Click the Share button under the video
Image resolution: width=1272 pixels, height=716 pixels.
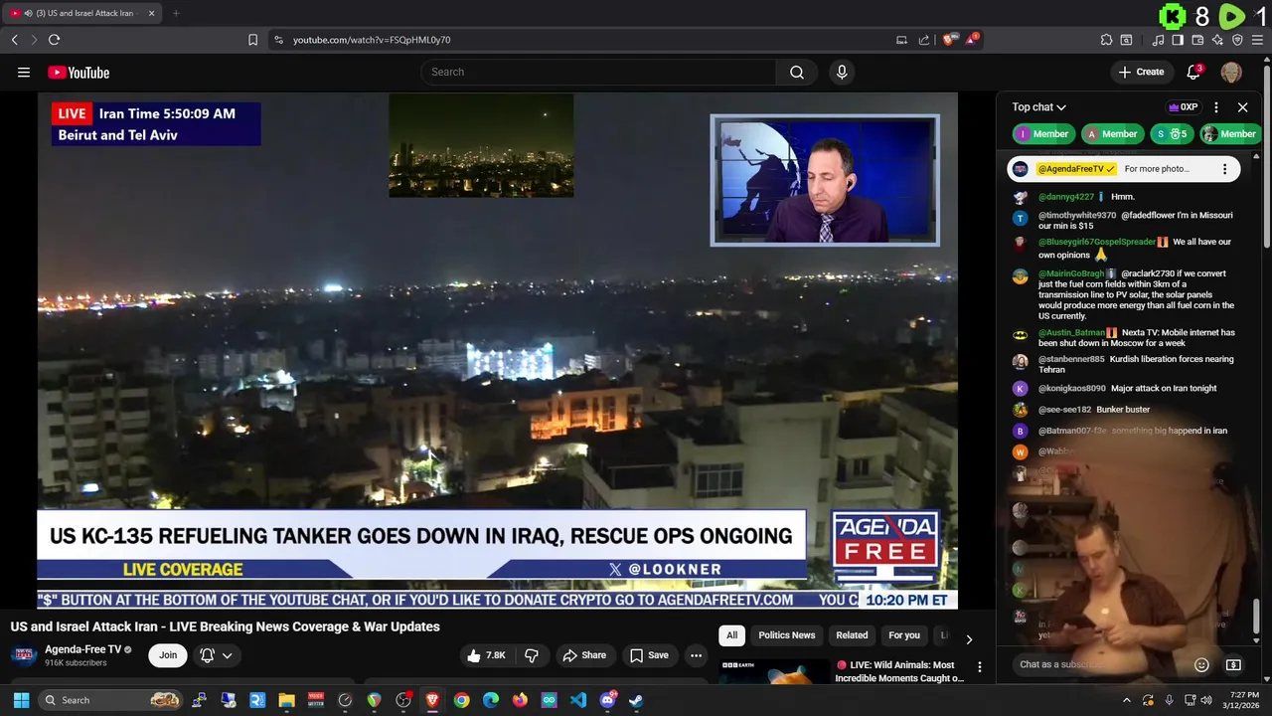(584, 655)
